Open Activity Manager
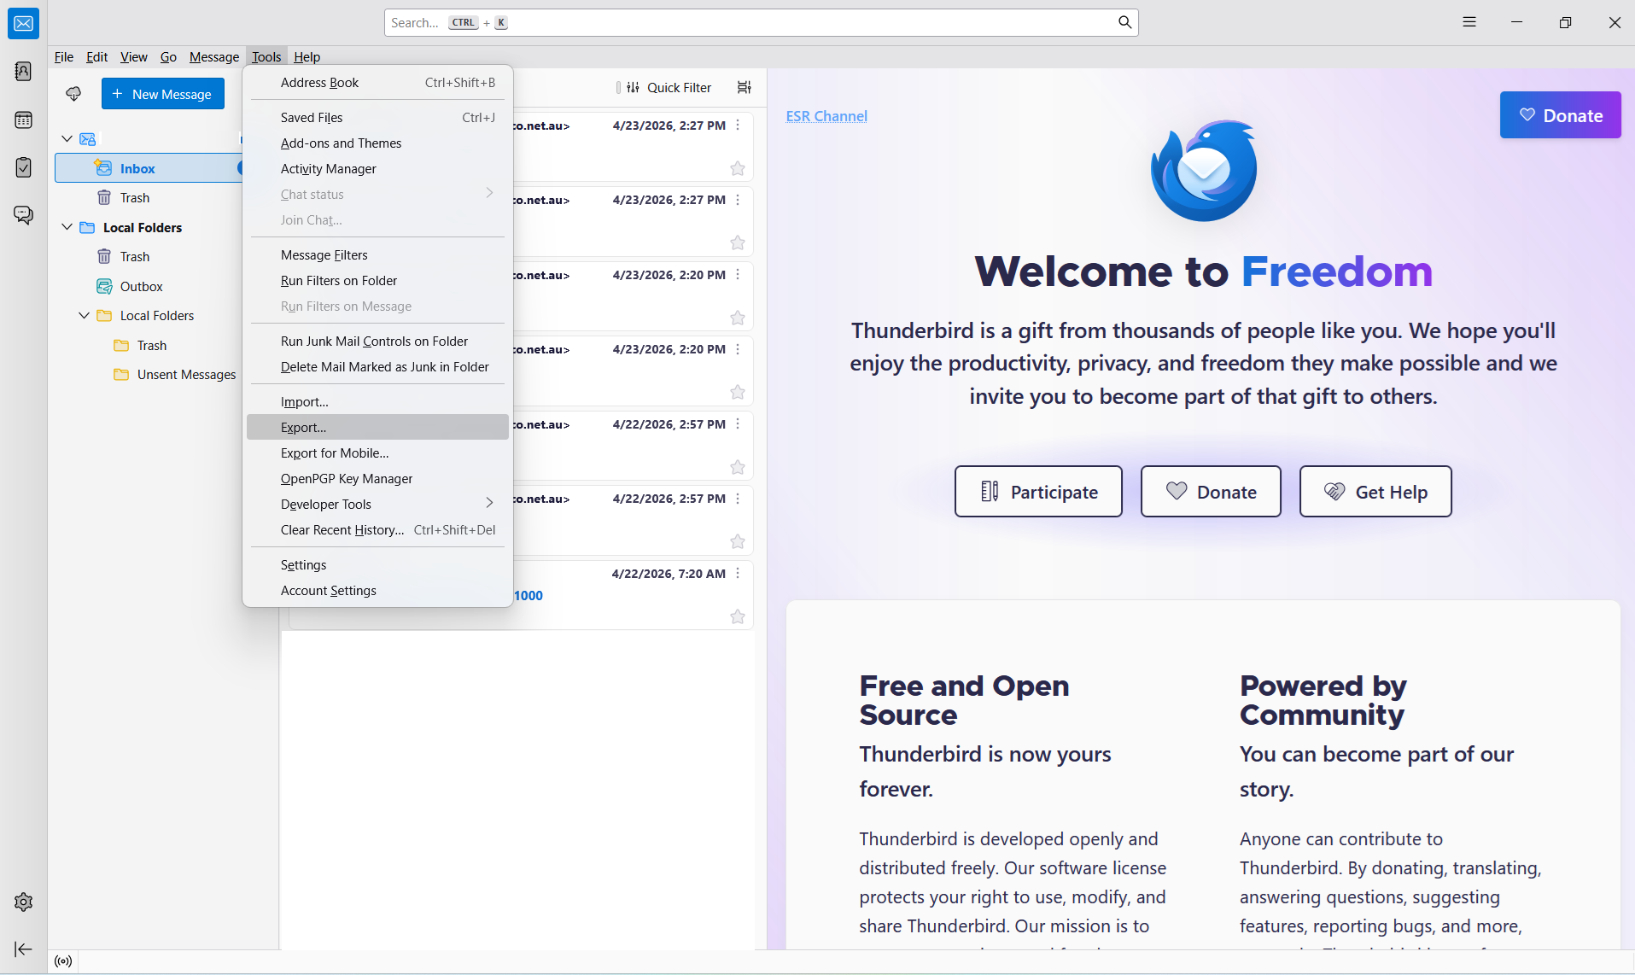Viewport: 1635px width, 975px height. [x=377, y=168]
